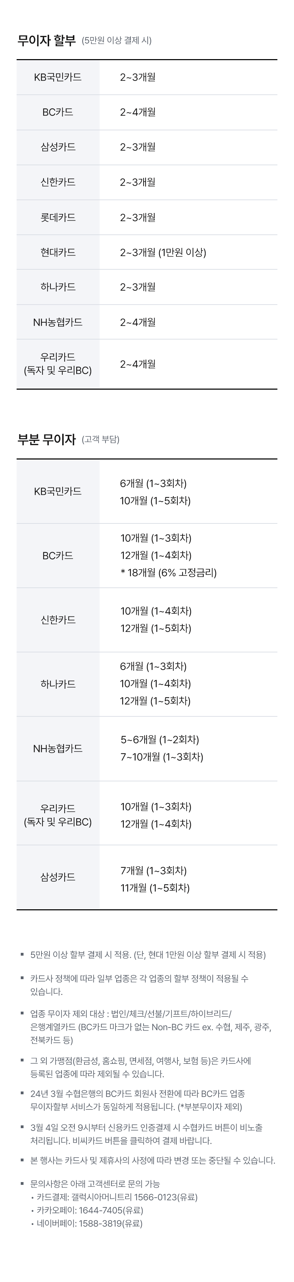
Task: Click the 부분 무이자 heading
Action: [x=46, y=439]
